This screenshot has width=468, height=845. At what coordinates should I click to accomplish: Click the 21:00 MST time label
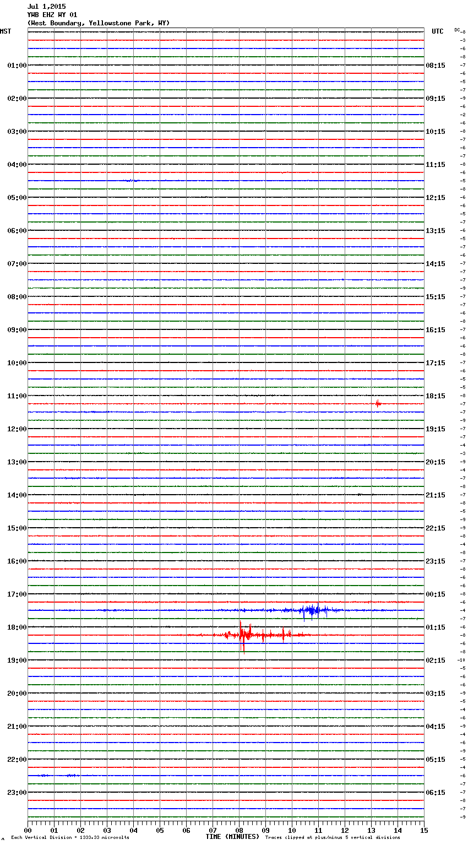coord(17,727)
